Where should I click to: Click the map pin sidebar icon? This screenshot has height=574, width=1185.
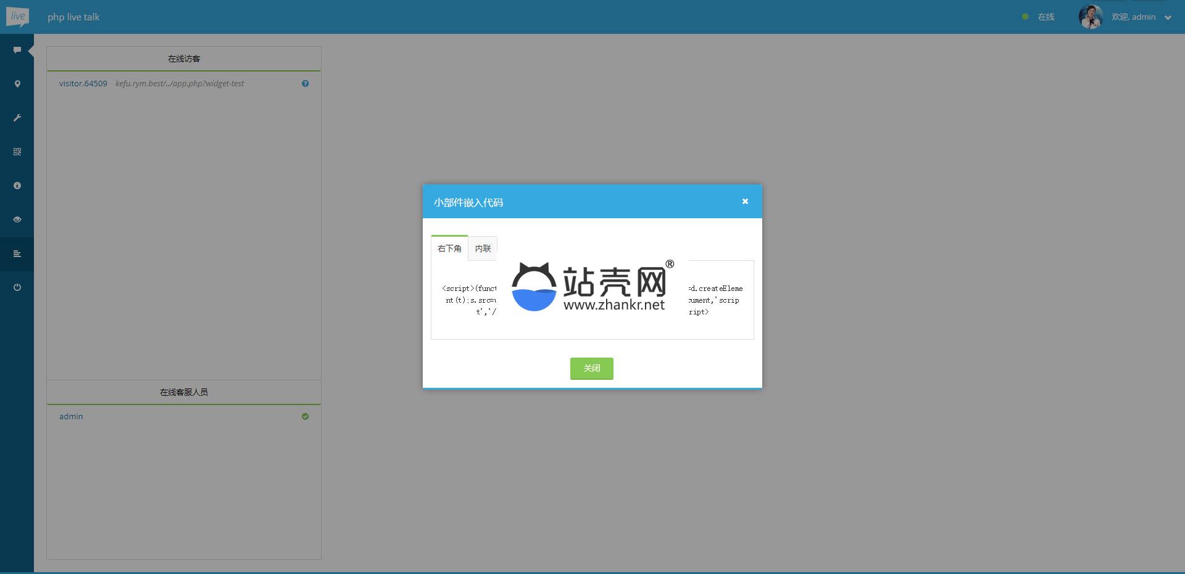click(x=17, y=84)
